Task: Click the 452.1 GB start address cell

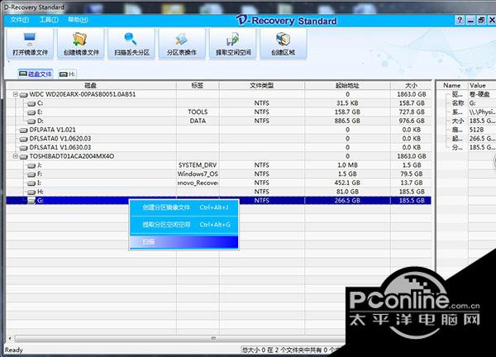Action: 347,183
